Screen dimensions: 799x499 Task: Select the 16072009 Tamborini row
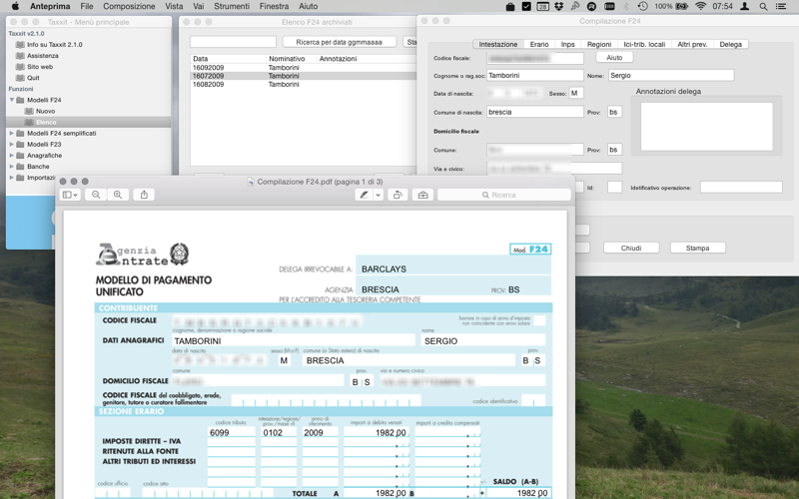pos(304,76)
